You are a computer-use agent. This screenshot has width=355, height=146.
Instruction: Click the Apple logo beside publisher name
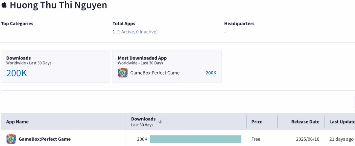click(x=4, y=5)
